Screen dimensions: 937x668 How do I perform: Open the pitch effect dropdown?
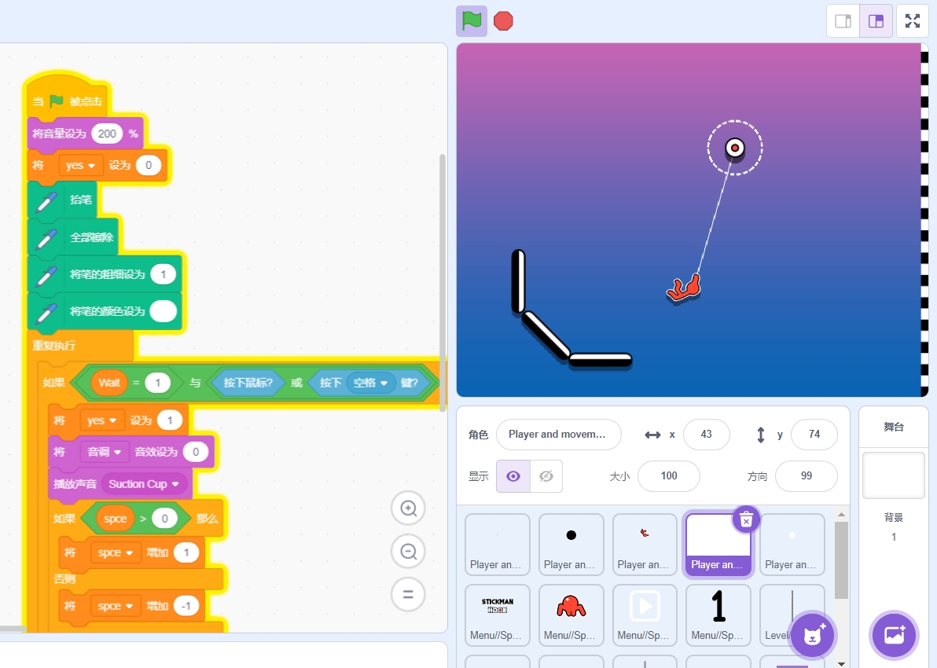pos(105,453)
